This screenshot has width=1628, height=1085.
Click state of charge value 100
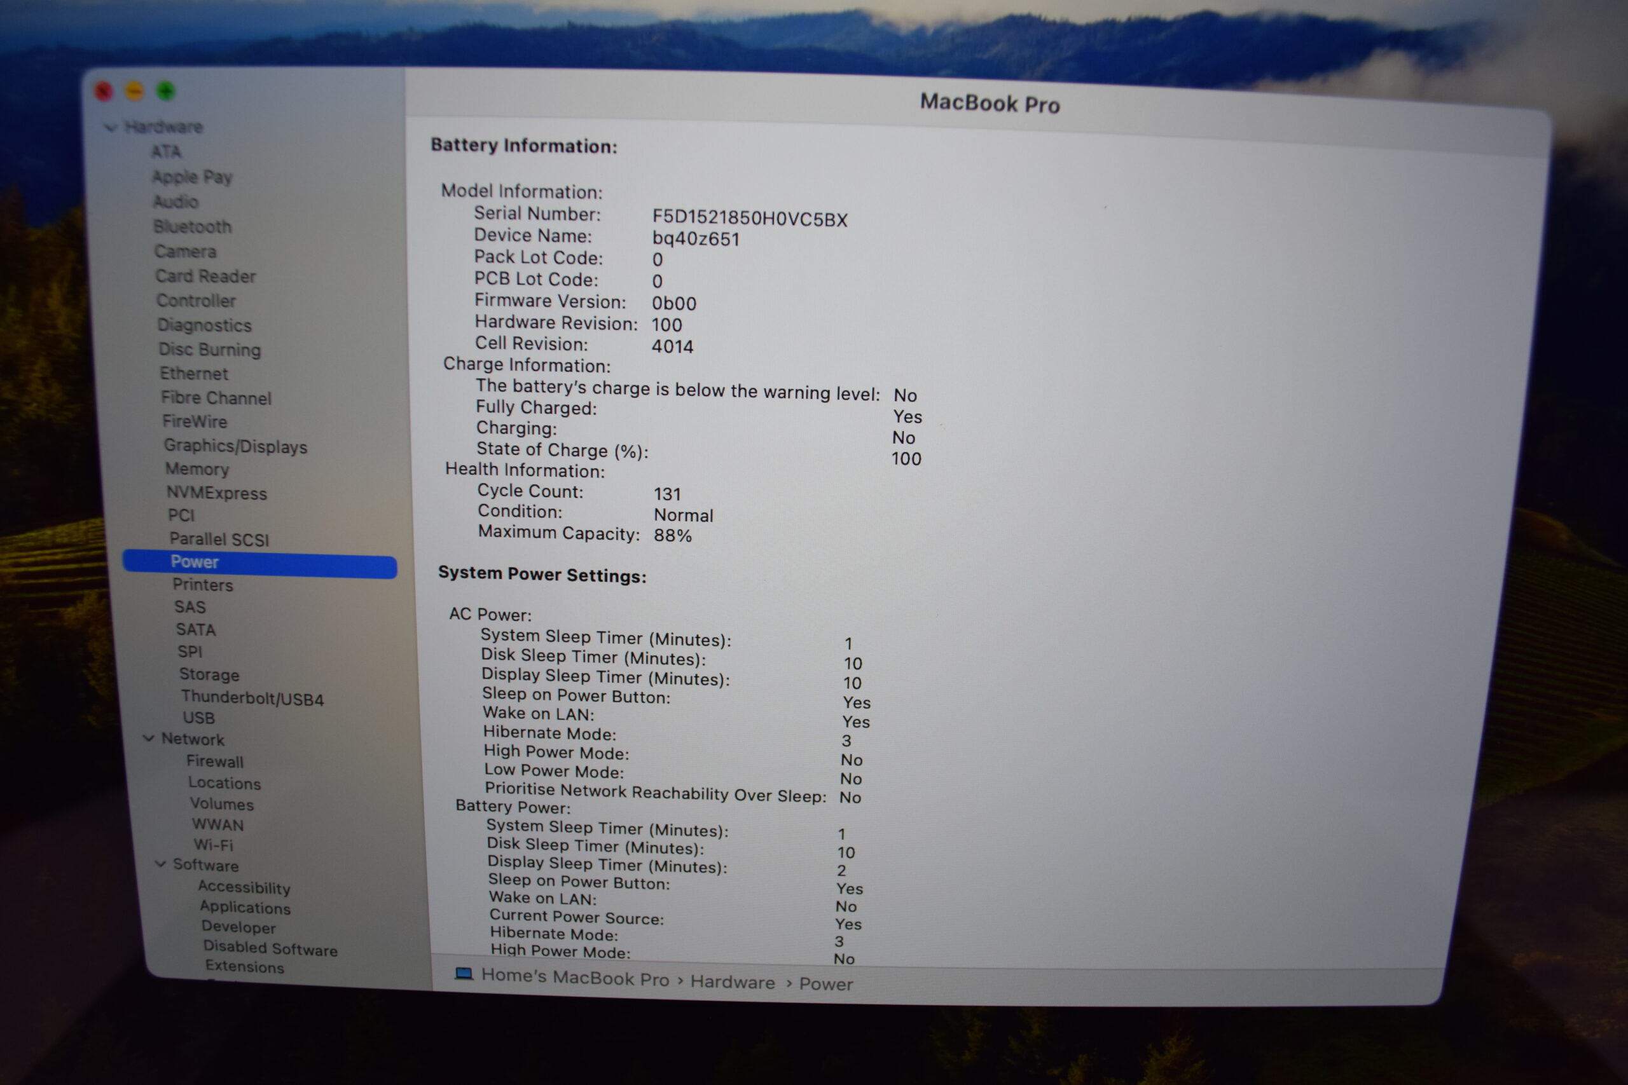pyautogui.click(x=906, y=459)
